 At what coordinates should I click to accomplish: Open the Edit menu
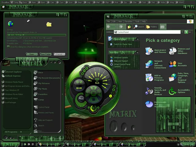coord(114,21)
